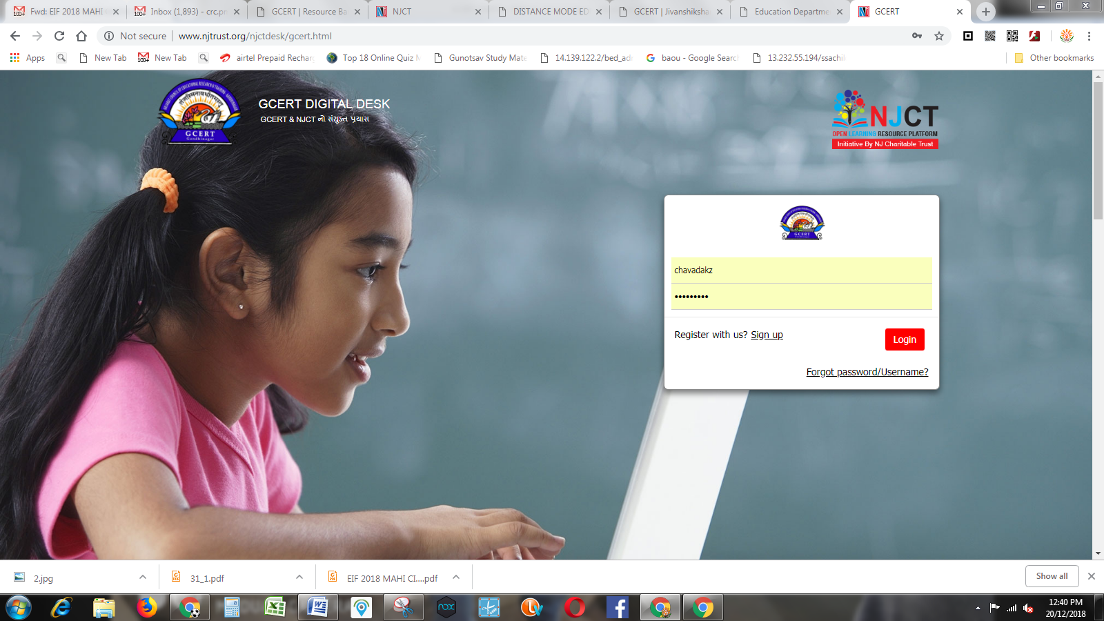
Task: Click the network signal tray icon
Action: pyautogui.click(x=1012, y=608)
